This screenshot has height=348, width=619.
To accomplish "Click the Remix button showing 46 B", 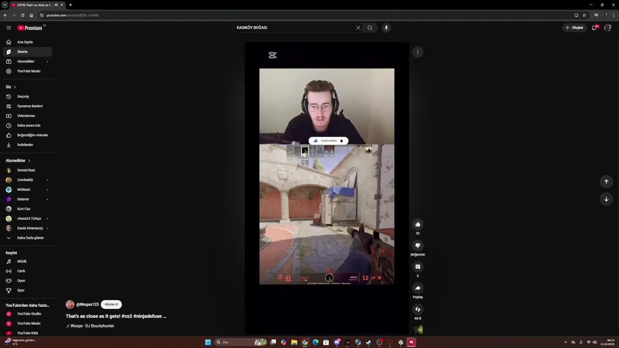I will click(418, 309).
